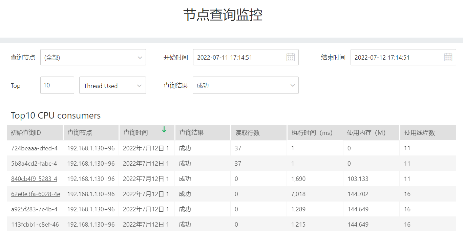Image resolution: width=463 pixels, height=231 pixels.
Task: Click the Top value input showing 10
Action: [57, 85]
